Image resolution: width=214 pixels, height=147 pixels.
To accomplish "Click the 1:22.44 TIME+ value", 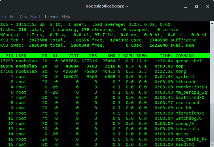I will coord(164,61).
